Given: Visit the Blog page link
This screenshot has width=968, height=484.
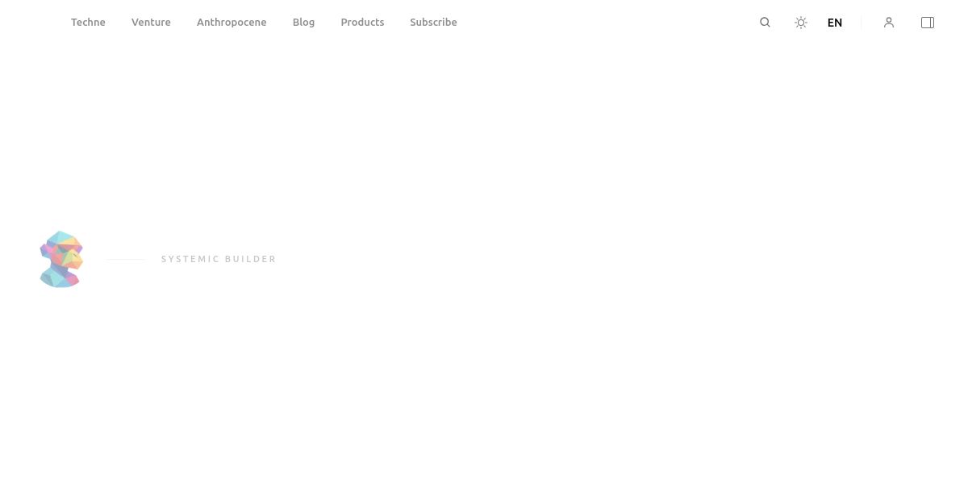Looking at the screenshot, I should pos(303,23).
